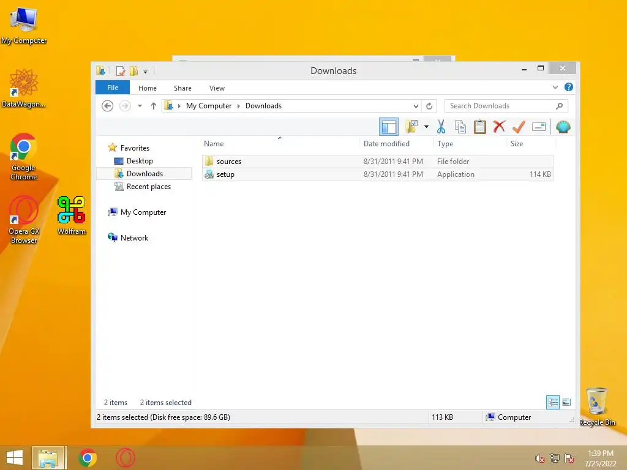627x470 pixels.
Task: Select the Opera GX Browser desktop icon
Action: 24,220
